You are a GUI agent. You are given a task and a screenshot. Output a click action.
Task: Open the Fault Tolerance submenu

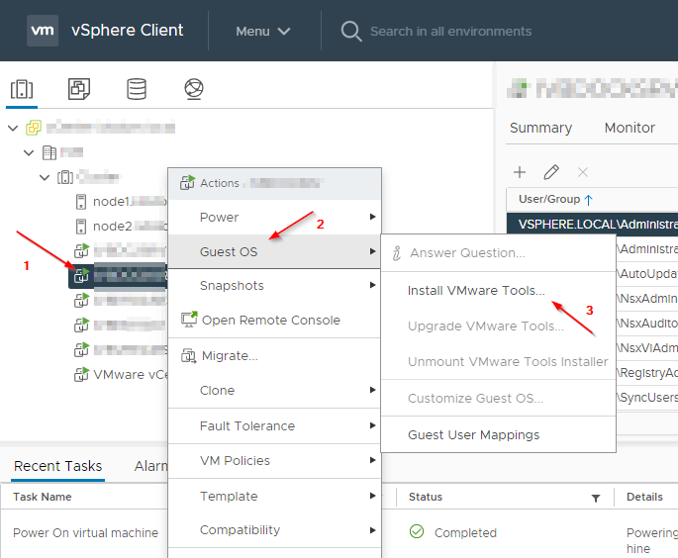tap(274, 425)
